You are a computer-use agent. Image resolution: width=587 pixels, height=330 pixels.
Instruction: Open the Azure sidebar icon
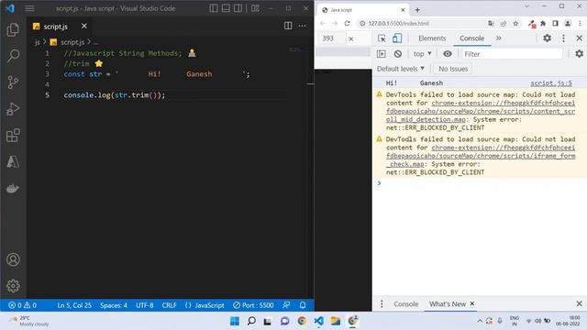point(13,161)
